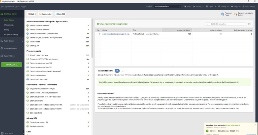Image resolution: width=258 pixels, height=135 pixels.
Task: Open Zaplanowane zadania & Alerty calendar icon
Action: [236, 14]
